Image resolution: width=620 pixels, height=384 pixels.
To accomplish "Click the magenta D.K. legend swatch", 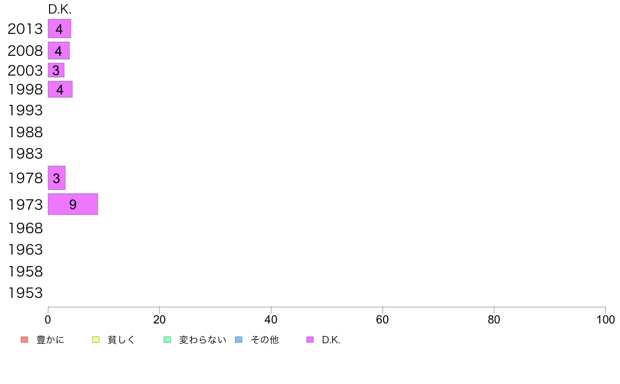I will [310, 340].
